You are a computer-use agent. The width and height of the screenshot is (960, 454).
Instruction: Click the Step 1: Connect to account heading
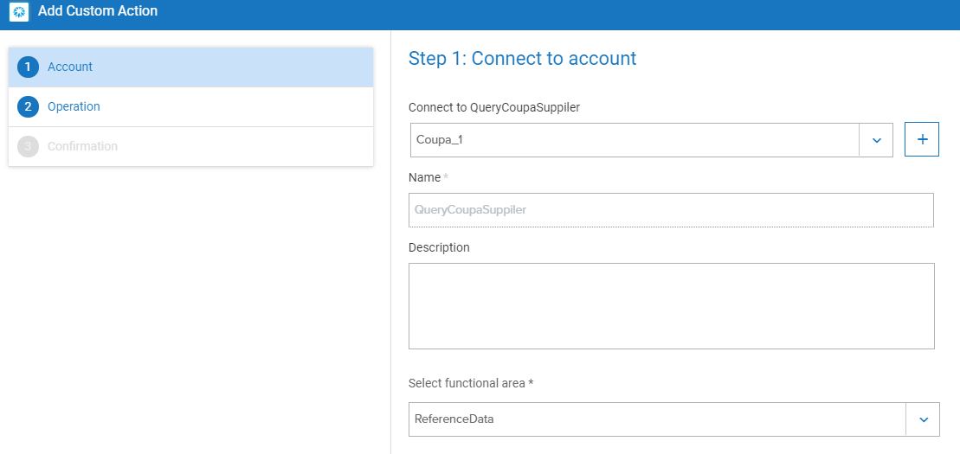click(x=522, y=58)
